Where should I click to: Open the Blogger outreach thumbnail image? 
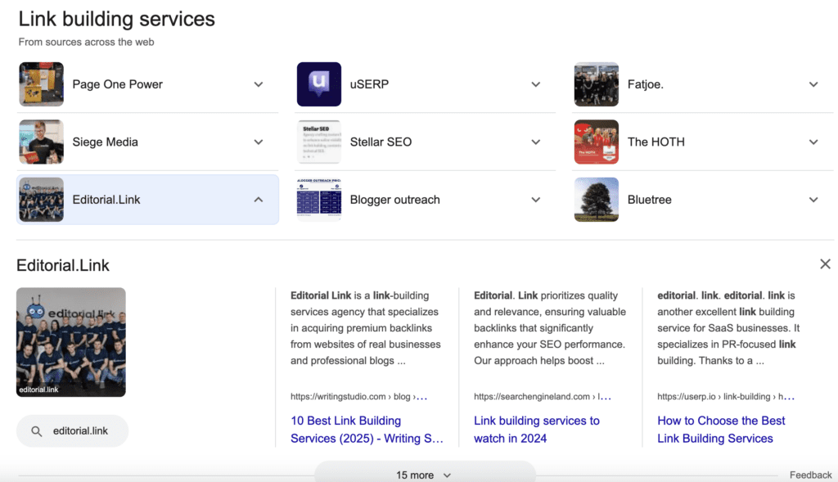pos(319,200)
